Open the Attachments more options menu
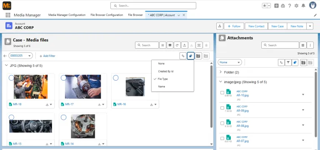Viewport: 320px width, 150px height. [x=310, y=45]
